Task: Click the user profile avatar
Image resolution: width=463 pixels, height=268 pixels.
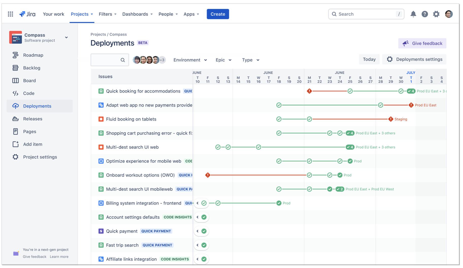Action: (x=449, y=14)
